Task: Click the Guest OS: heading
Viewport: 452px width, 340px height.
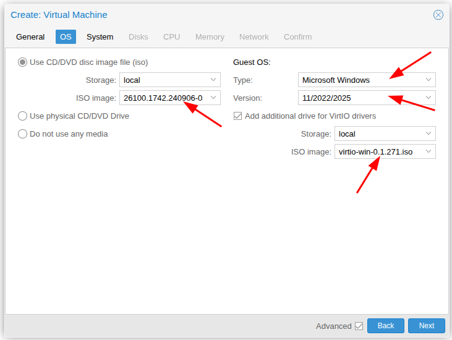Action: coord(252,62)
